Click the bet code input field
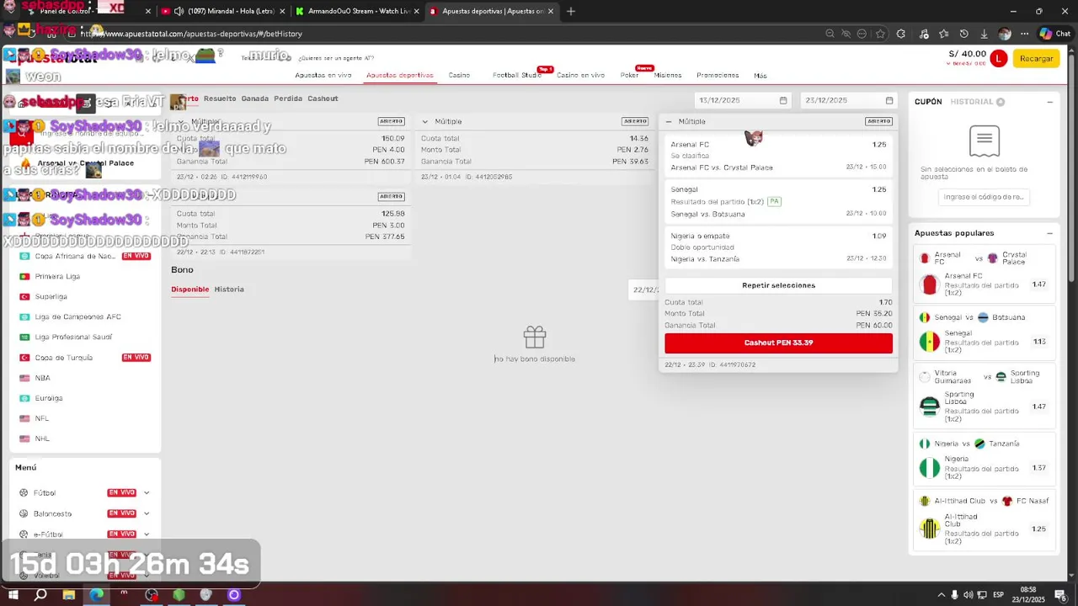Screen dimensions: 1078x606 984,197
